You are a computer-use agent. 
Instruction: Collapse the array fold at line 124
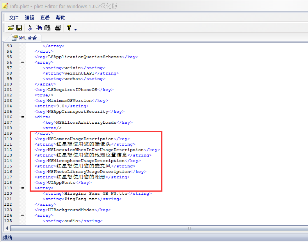pos(23,215)
